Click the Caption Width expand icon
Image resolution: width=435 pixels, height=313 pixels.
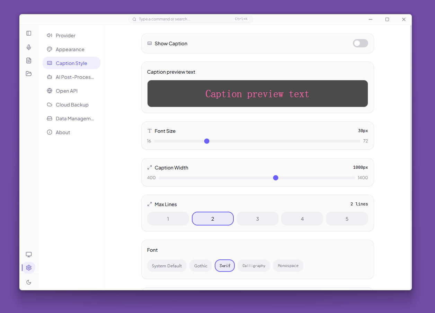click(x=150, y=168)
